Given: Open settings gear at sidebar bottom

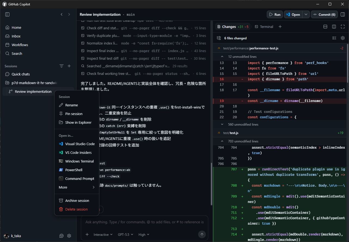Looking at the screenshot, I should [x=69, y=236].
